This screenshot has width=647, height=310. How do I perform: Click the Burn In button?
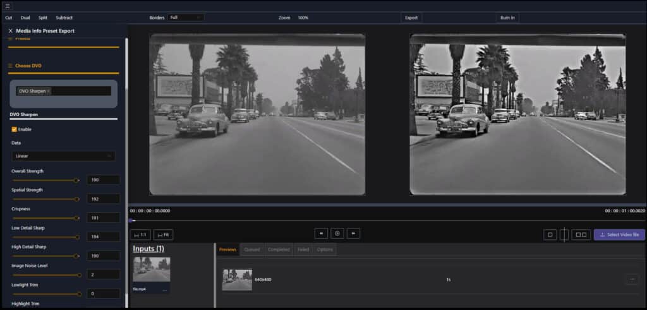(507, 18)
